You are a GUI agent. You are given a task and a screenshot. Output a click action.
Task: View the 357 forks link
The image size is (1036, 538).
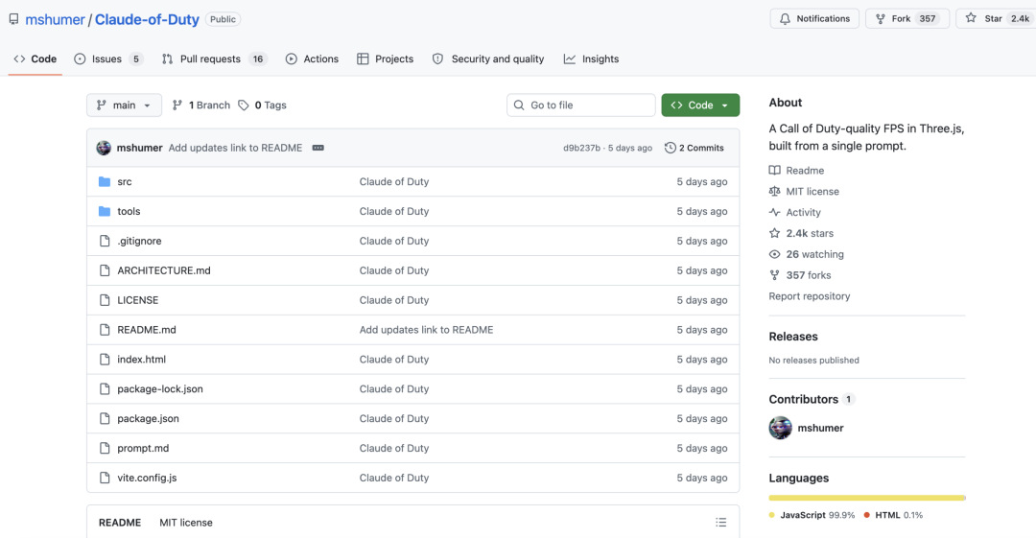click(x=809, y=275)
